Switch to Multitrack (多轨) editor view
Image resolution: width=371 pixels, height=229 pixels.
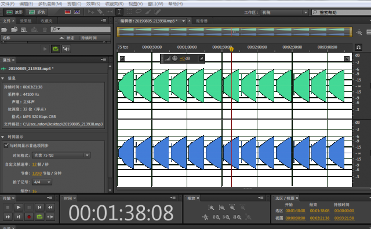pyautogui.click(x=37, y=12)
